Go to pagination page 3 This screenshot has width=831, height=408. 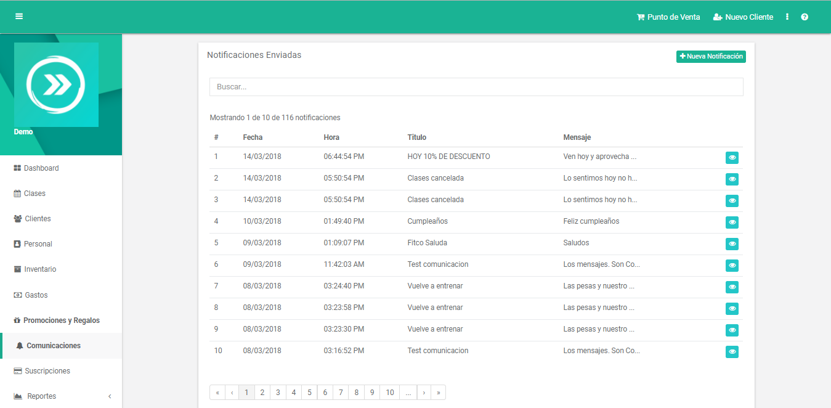click(278, 393)
